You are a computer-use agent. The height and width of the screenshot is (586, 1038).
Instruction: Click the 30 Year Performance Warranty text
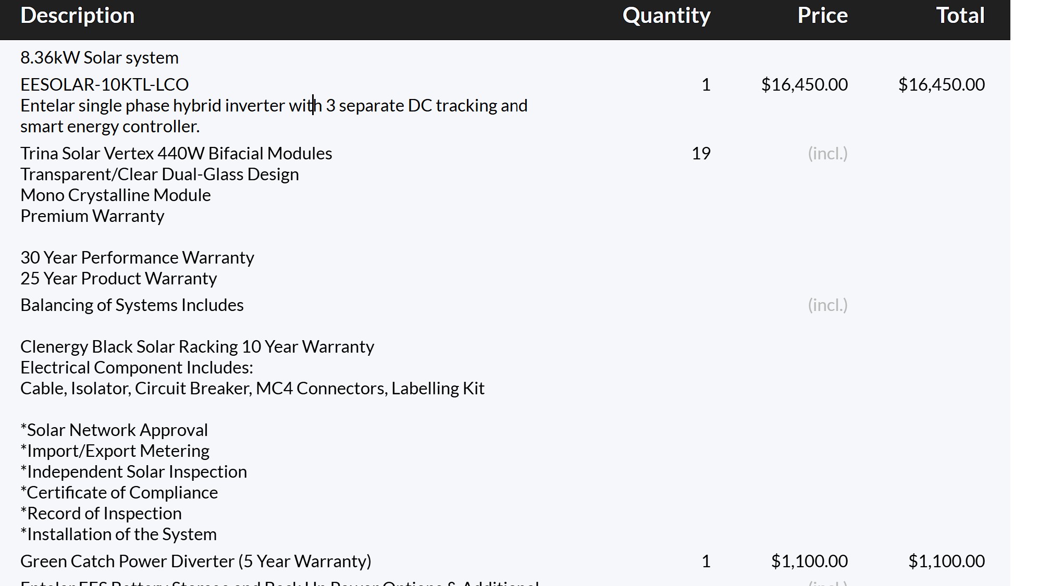click(137, 258)
